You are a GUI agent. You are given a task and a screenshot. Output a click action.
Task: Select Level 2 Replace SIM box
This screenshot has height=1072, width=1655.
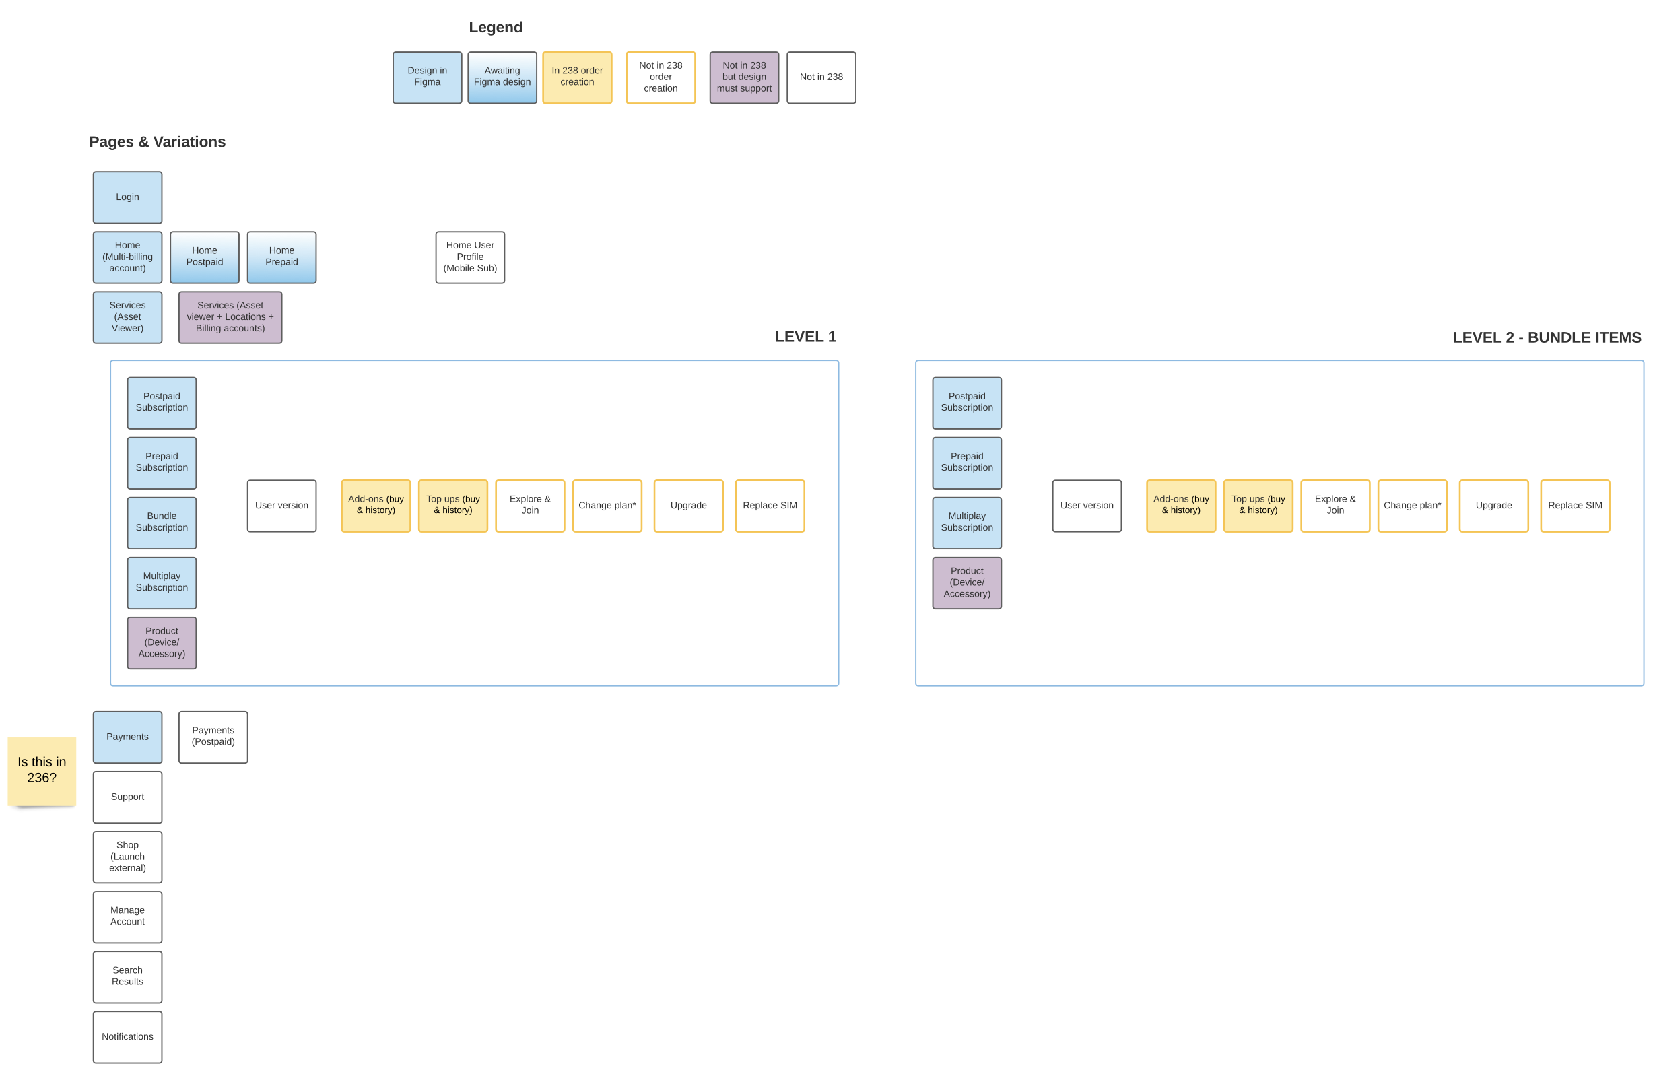pos(1575,506)
